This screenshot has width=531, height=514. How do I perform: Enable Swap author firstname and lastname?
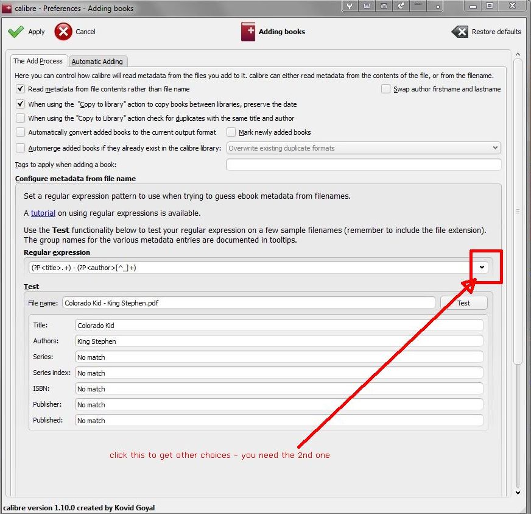[x=385, y=89]
